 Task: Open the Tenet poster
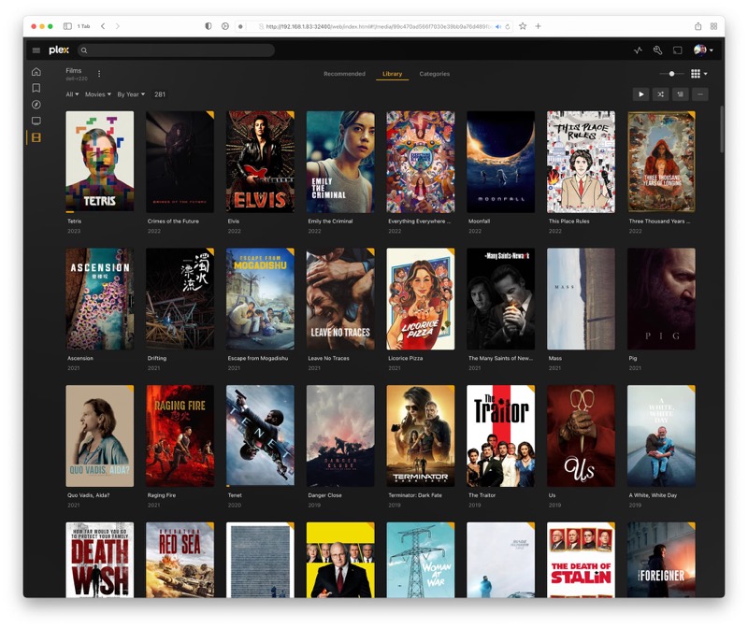(x=260, y=435)
